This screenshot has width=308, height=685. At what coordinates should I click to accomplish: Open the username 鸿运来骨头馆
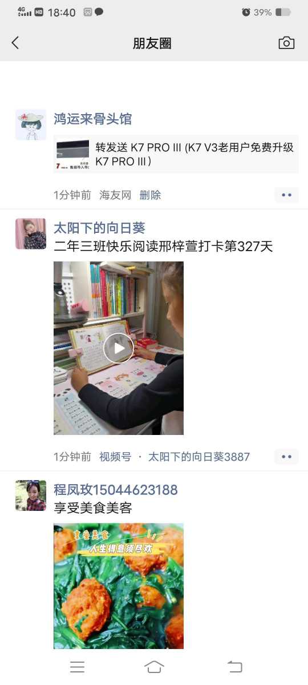point(93,119)
